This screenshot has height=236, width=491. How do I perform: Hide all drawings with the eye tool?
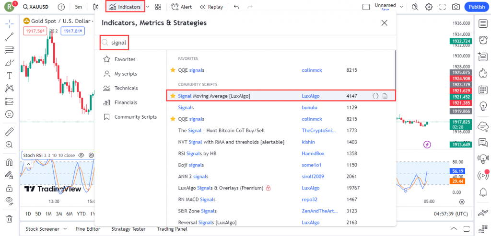click(10, 201)
